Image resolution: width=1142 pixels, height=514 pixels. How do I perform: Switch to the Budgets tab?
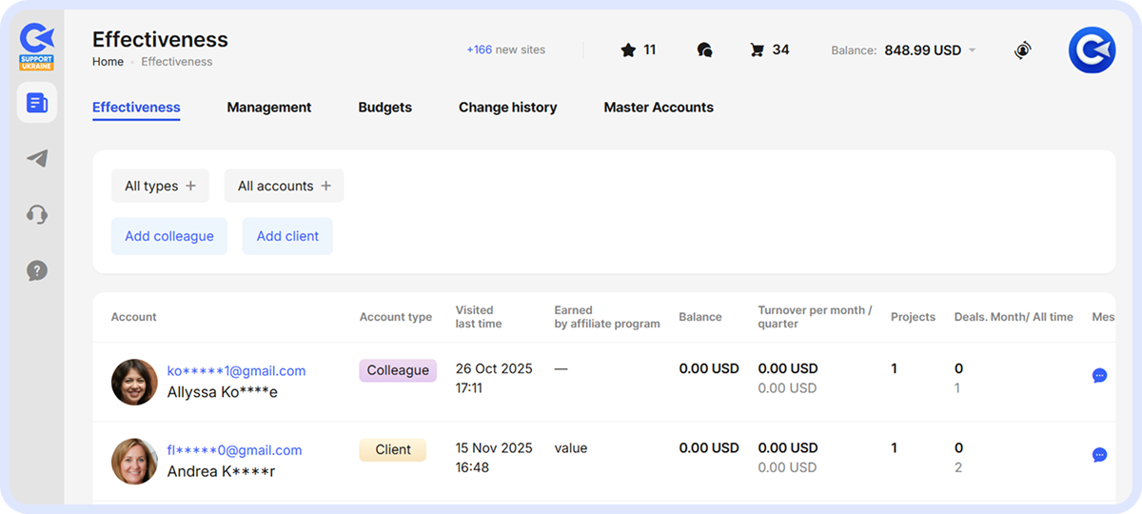(384, 108)
